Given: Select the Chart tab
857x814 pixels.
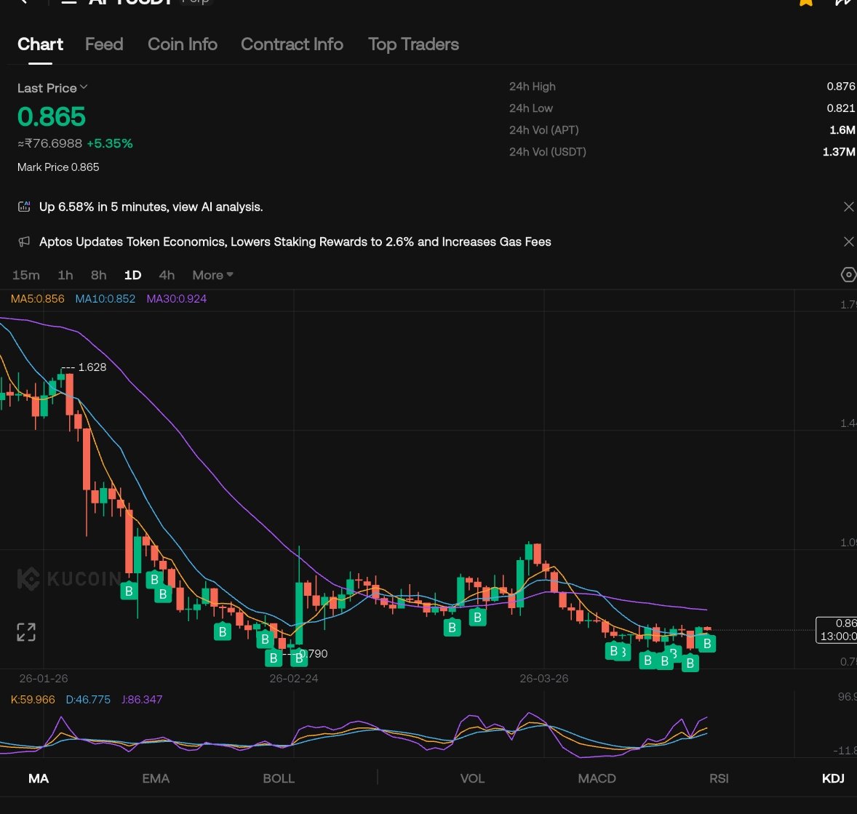Looking at the screenshot, I should pyautogui.click(x=41, y=44).
